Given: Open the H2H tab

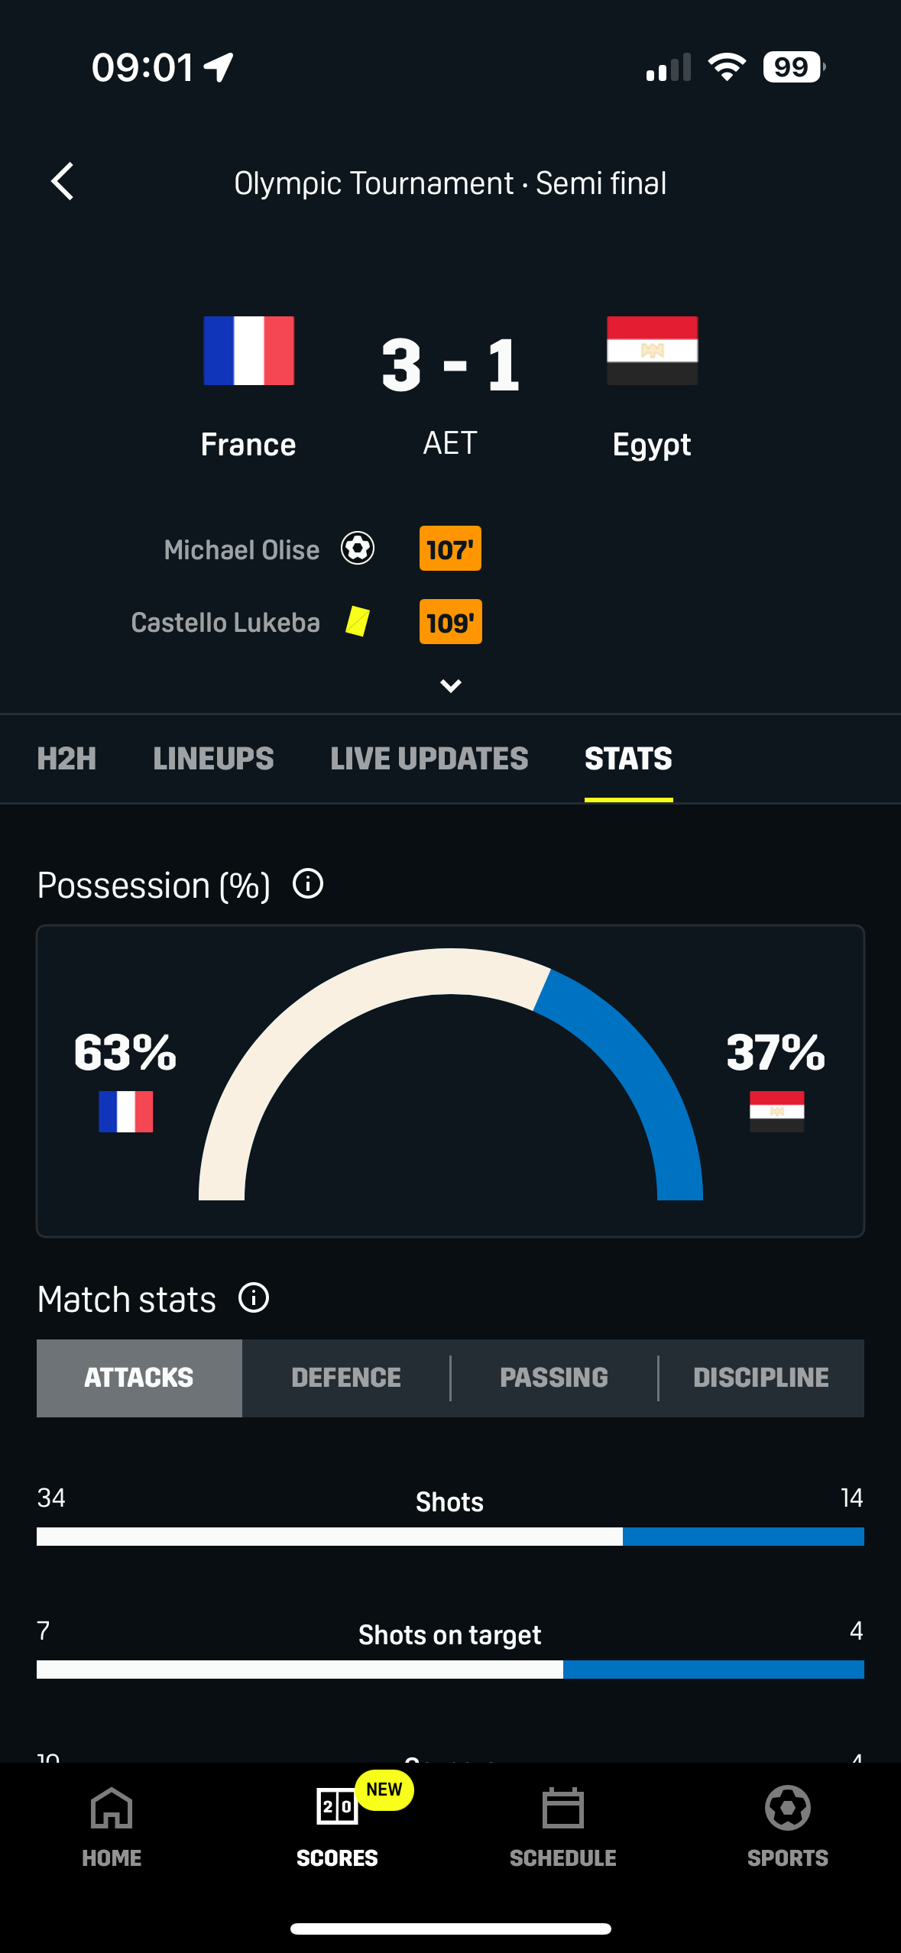Looking at the screenshot, I should click(66, 759).
